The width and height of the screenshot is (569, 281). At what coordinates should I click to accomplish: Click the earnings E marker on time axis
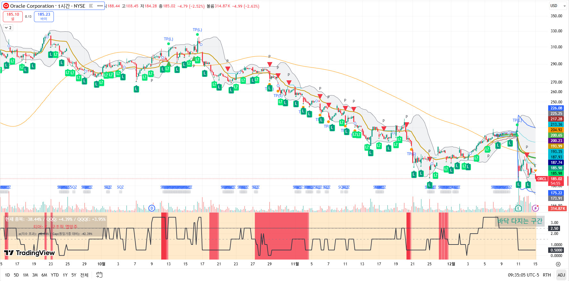coord(518,208)
